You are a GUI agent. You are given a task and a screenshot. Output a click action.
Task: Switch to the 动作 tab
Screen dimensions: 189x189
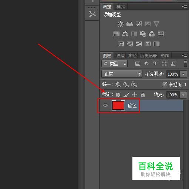(165, 56)
